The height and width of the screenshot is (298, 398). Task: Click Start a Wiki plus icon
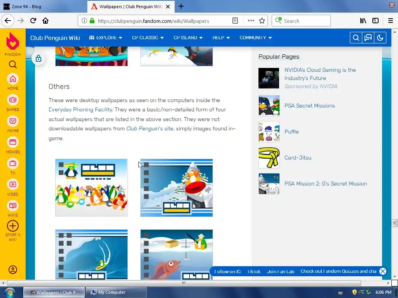coord(13,226)
